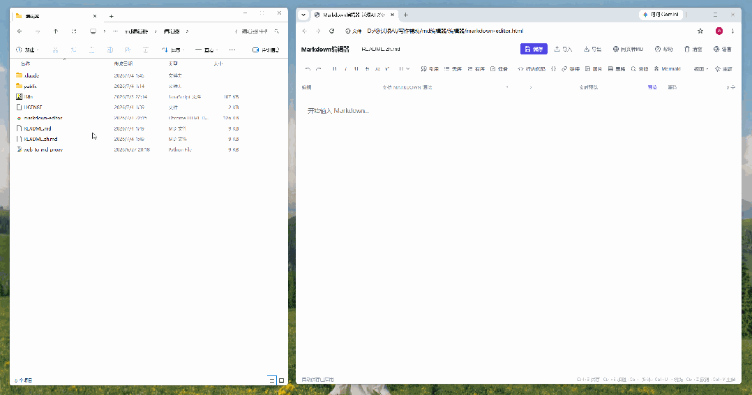
Task: Toggle the Theme sun icon
Action: click(723, 69)
